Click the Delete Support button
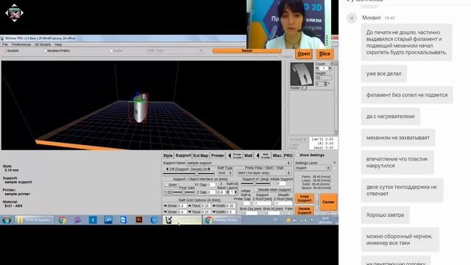This screenshot has height=265, width=471. click(304, 211)
